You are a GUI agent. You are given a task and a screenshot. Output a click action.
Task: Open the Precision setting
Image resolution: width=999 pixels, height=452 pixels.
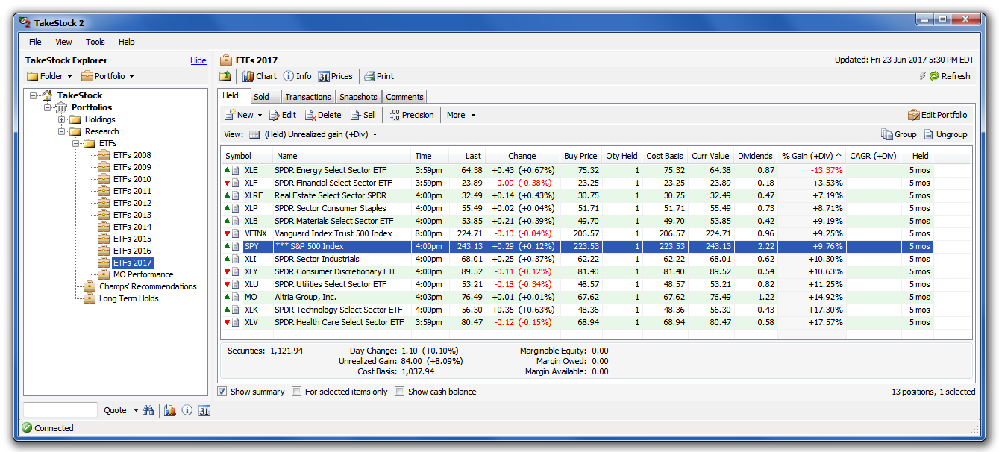(x=412, y=115)
